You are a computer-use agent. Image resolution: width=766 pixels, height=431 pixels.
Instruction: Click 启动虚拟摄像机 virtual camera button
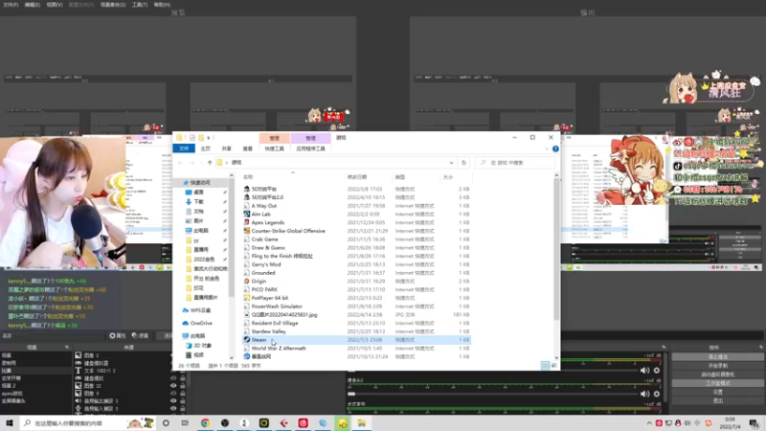(717, 374)
